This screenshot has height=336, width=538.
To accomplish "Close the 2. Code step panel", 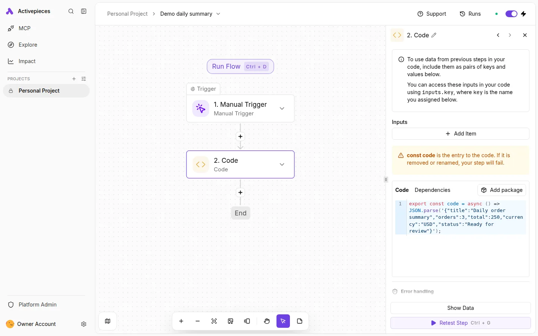I will [525, 35].
